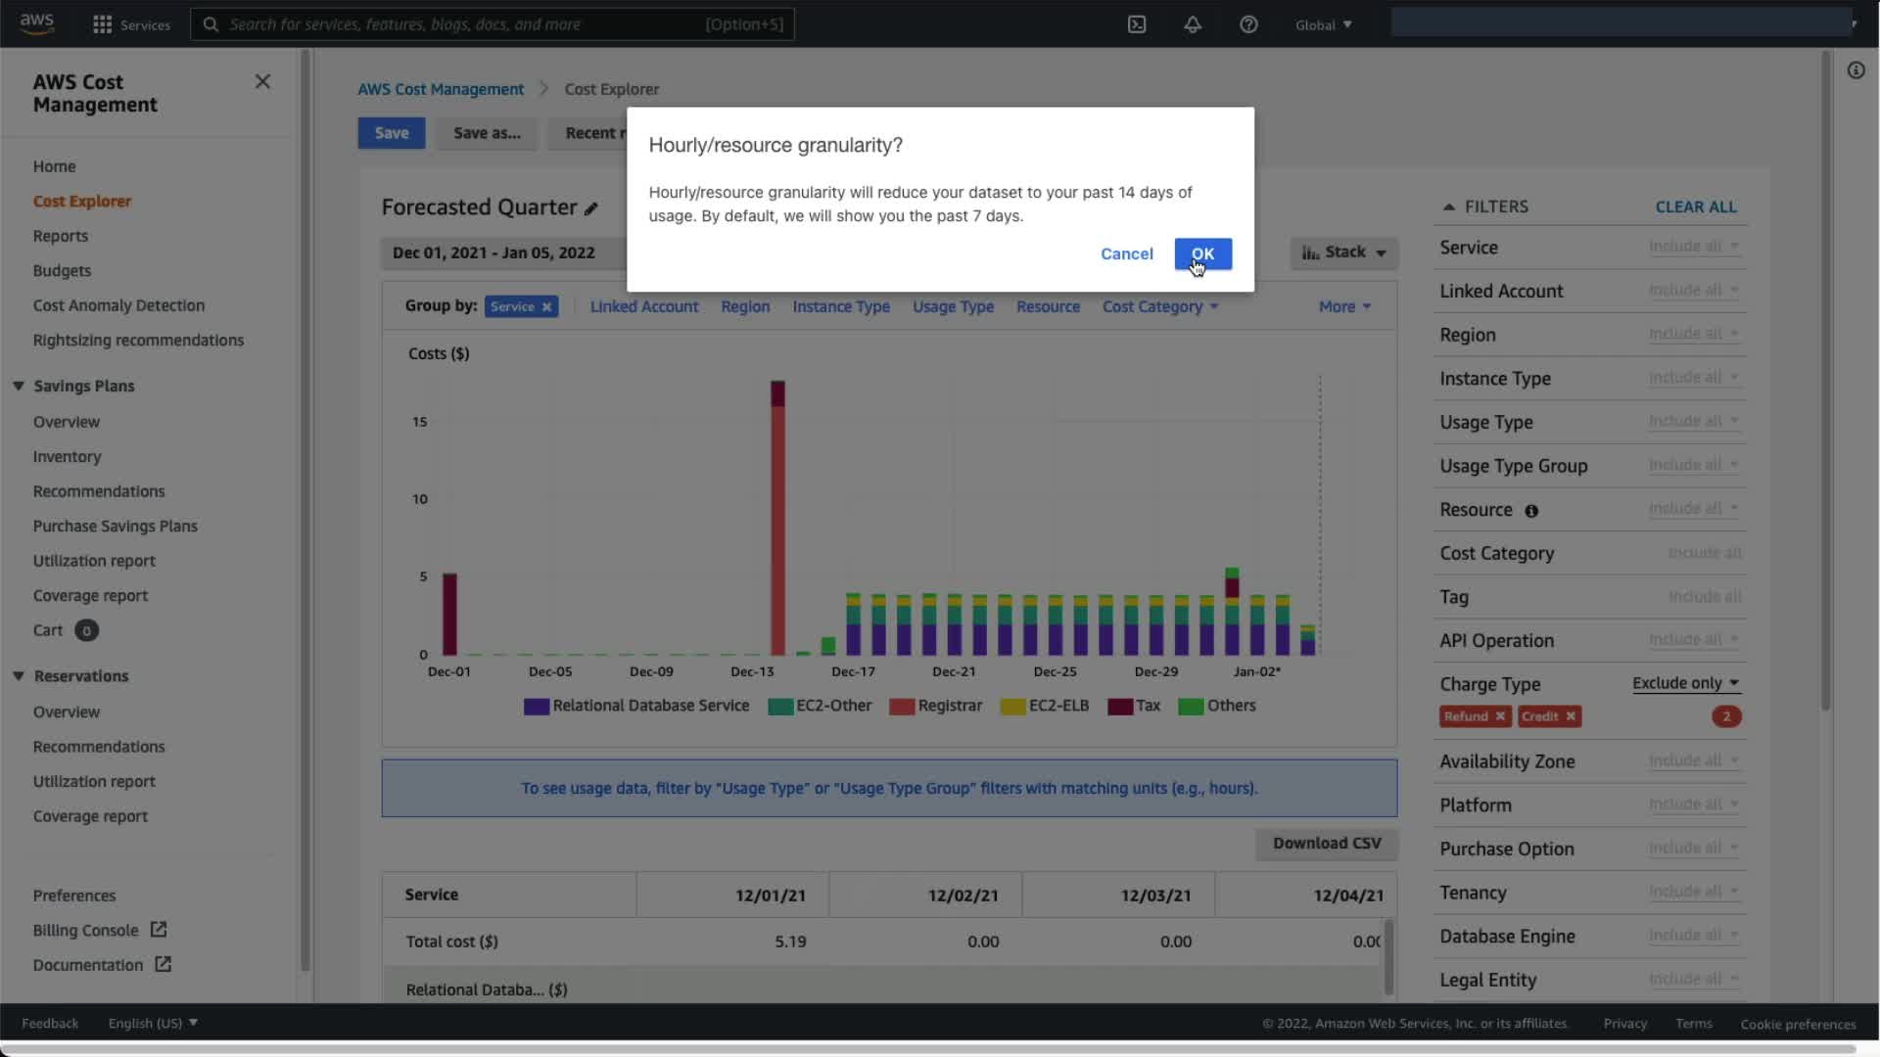Remove the Service group by chip
Image resolution: width=1880 pixels, height=1057 pixels.
click(547, 307)
